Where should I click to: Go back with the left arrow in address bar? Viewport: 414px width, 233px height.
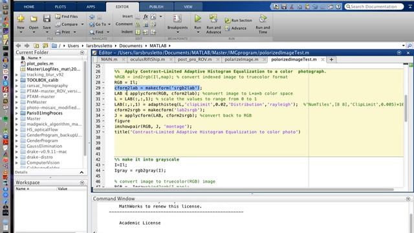(18, 46)
